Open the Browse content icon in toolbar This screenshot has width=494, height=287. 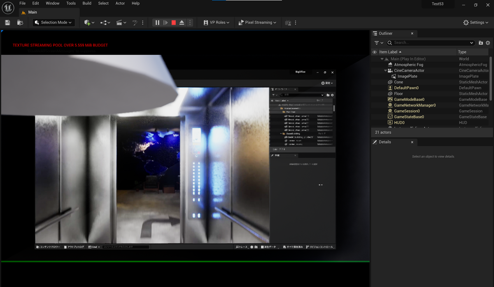click(20, 23)
